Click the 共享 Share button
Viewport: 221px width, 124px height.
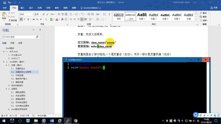pos(214,8)
